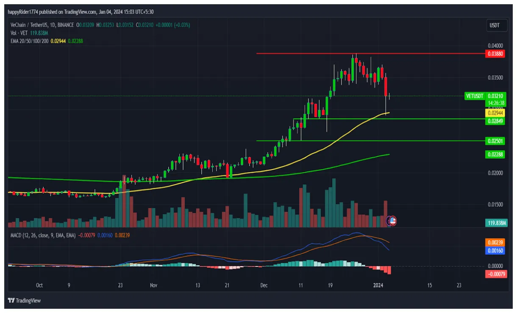Toggle the USDT currency unit button
Screen dimensions: 517x313
click(496, 25)
